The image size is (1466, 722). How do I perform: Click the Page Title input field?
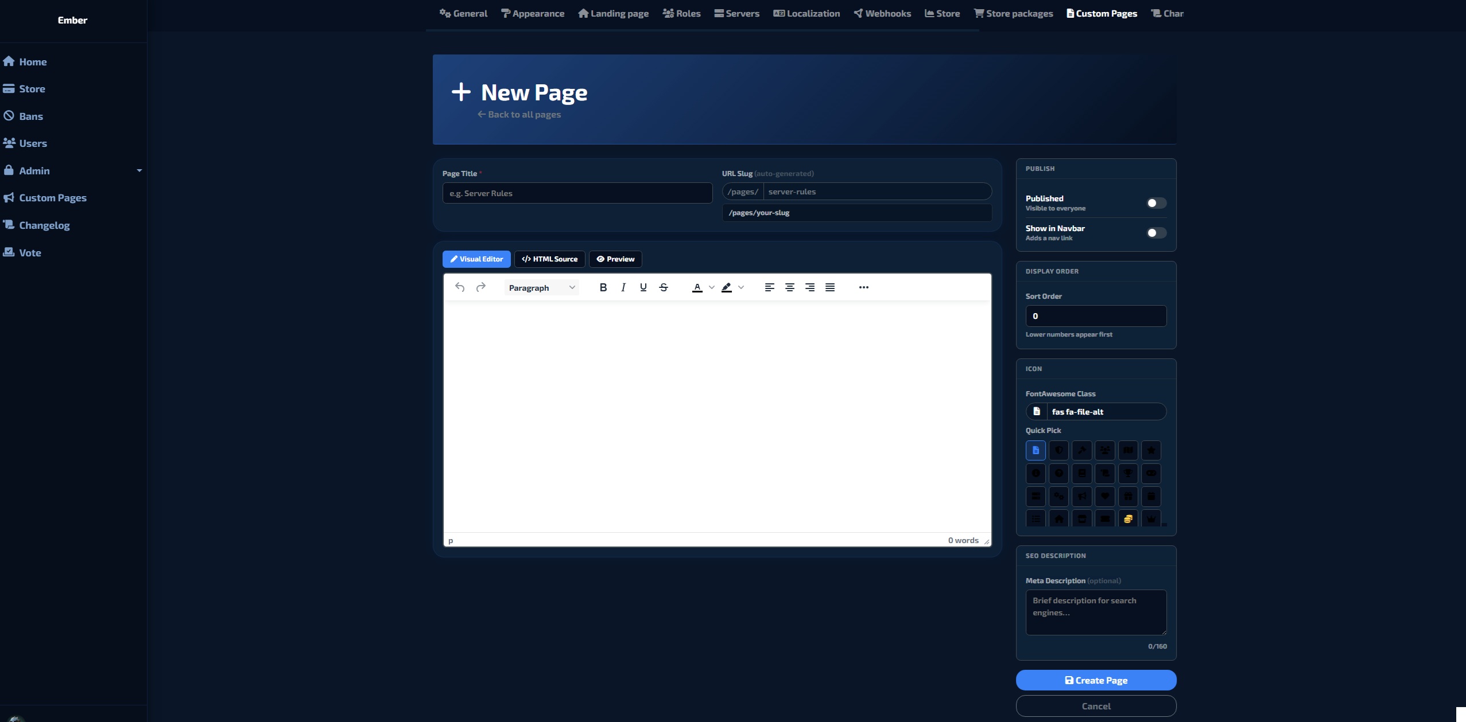tap(577, 193)
